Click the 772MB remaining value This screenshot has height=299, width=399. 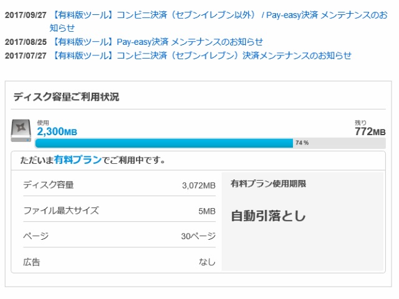(370, 131)
